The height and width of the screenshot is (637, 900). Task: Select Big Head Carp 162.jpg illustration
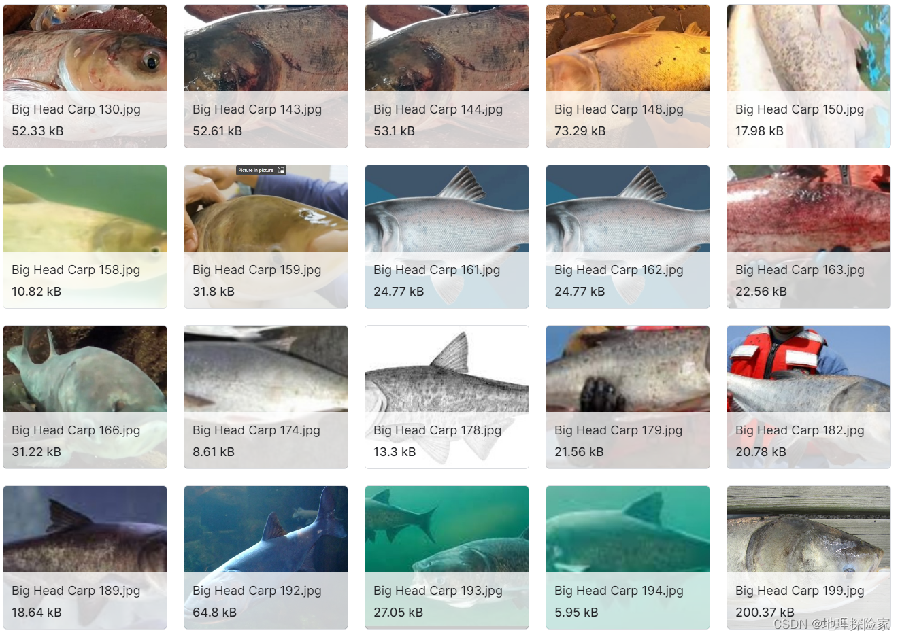(628, 237)
